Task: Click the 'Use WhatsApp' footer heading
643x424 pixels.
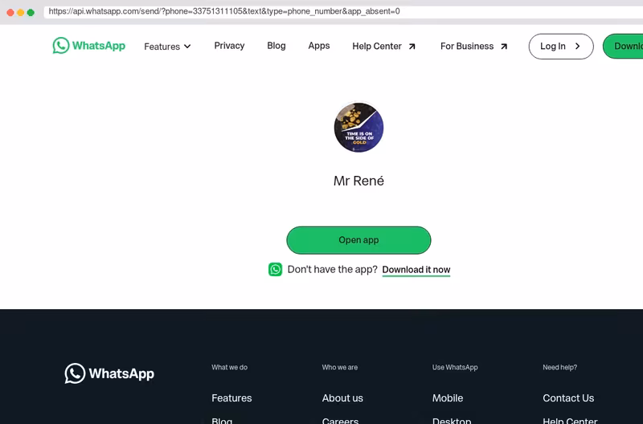Action: pyautogui.click(x=455, y=367)
